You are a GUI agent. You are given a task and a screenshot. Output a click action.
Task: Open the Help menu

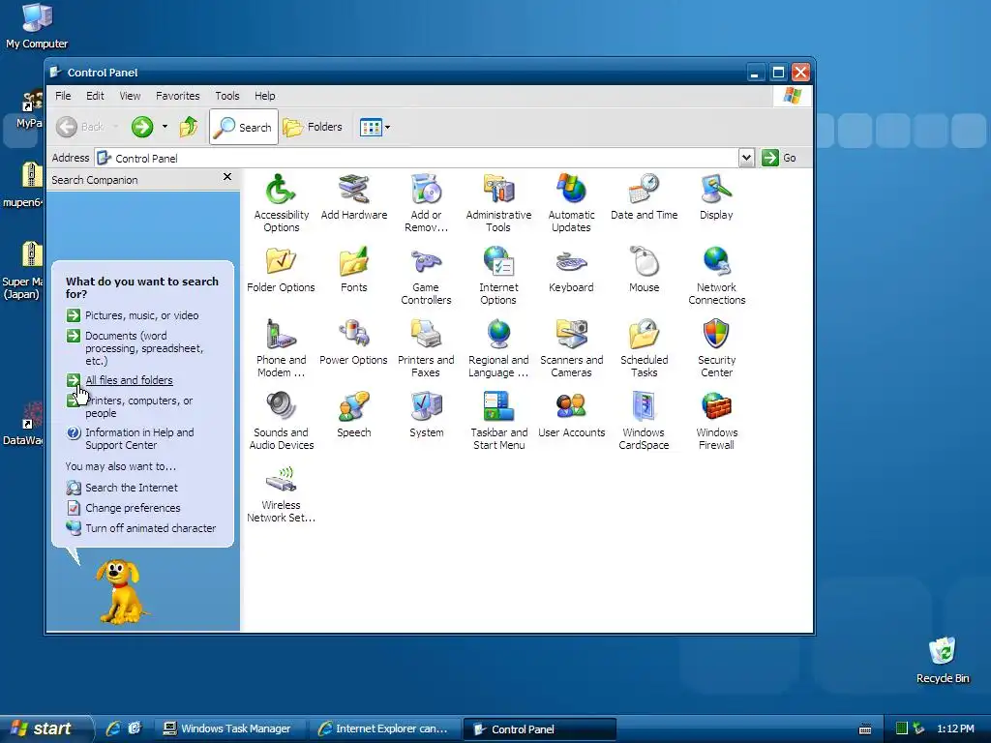click(x=265, y=96)
